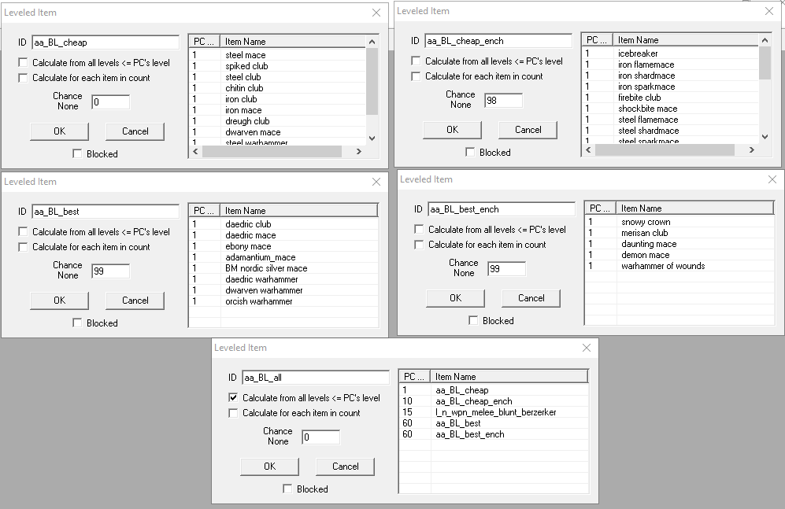Click Chance None field in aa_BL_best dialog
Viewport: 785px width, 509px height.
pyautogui.click(x=111, y=271)
